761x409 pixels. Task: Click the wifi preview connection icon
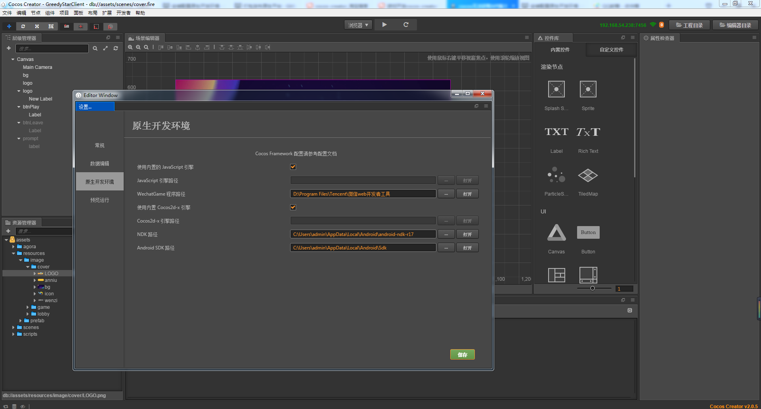point(653,25)
